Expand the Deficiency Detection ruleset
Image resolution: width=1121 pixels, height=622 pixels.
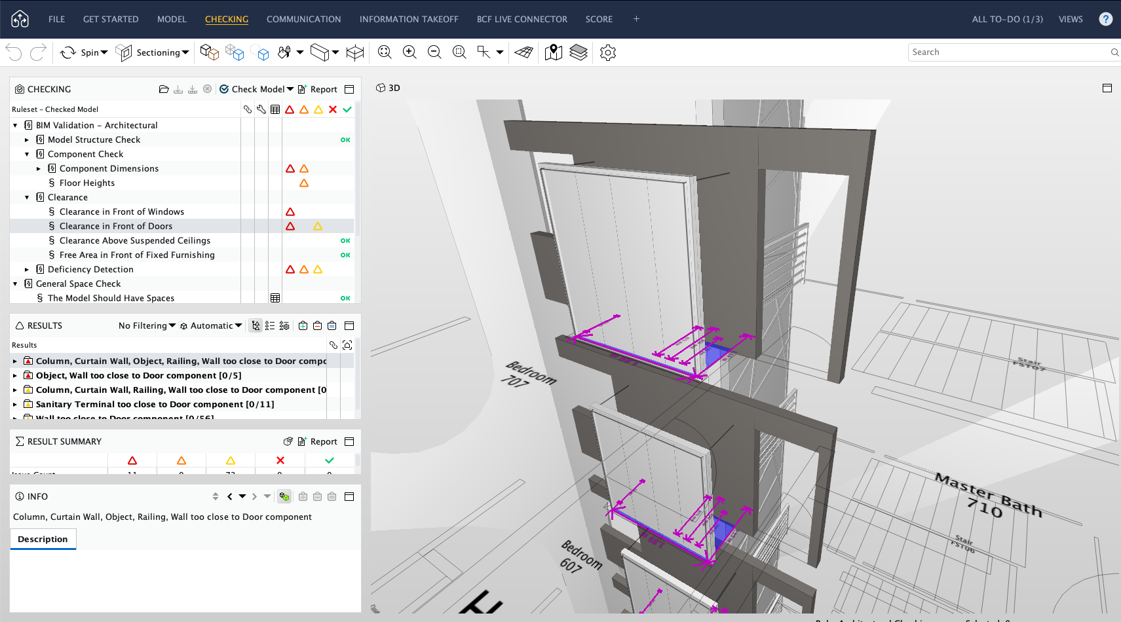click(27, 269)
